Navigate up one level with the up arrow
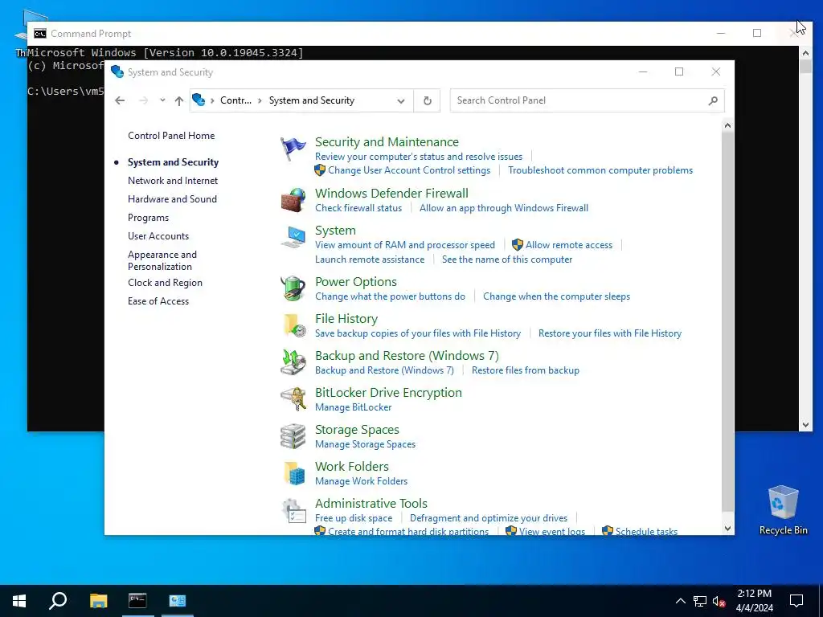This screenshot has height=617, width=823. coord(179,100)
